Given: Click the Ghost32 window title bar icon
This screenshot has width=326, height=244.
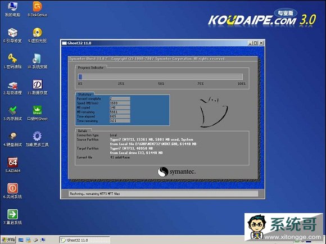Looking at the screenshot, I should (64, 43).
